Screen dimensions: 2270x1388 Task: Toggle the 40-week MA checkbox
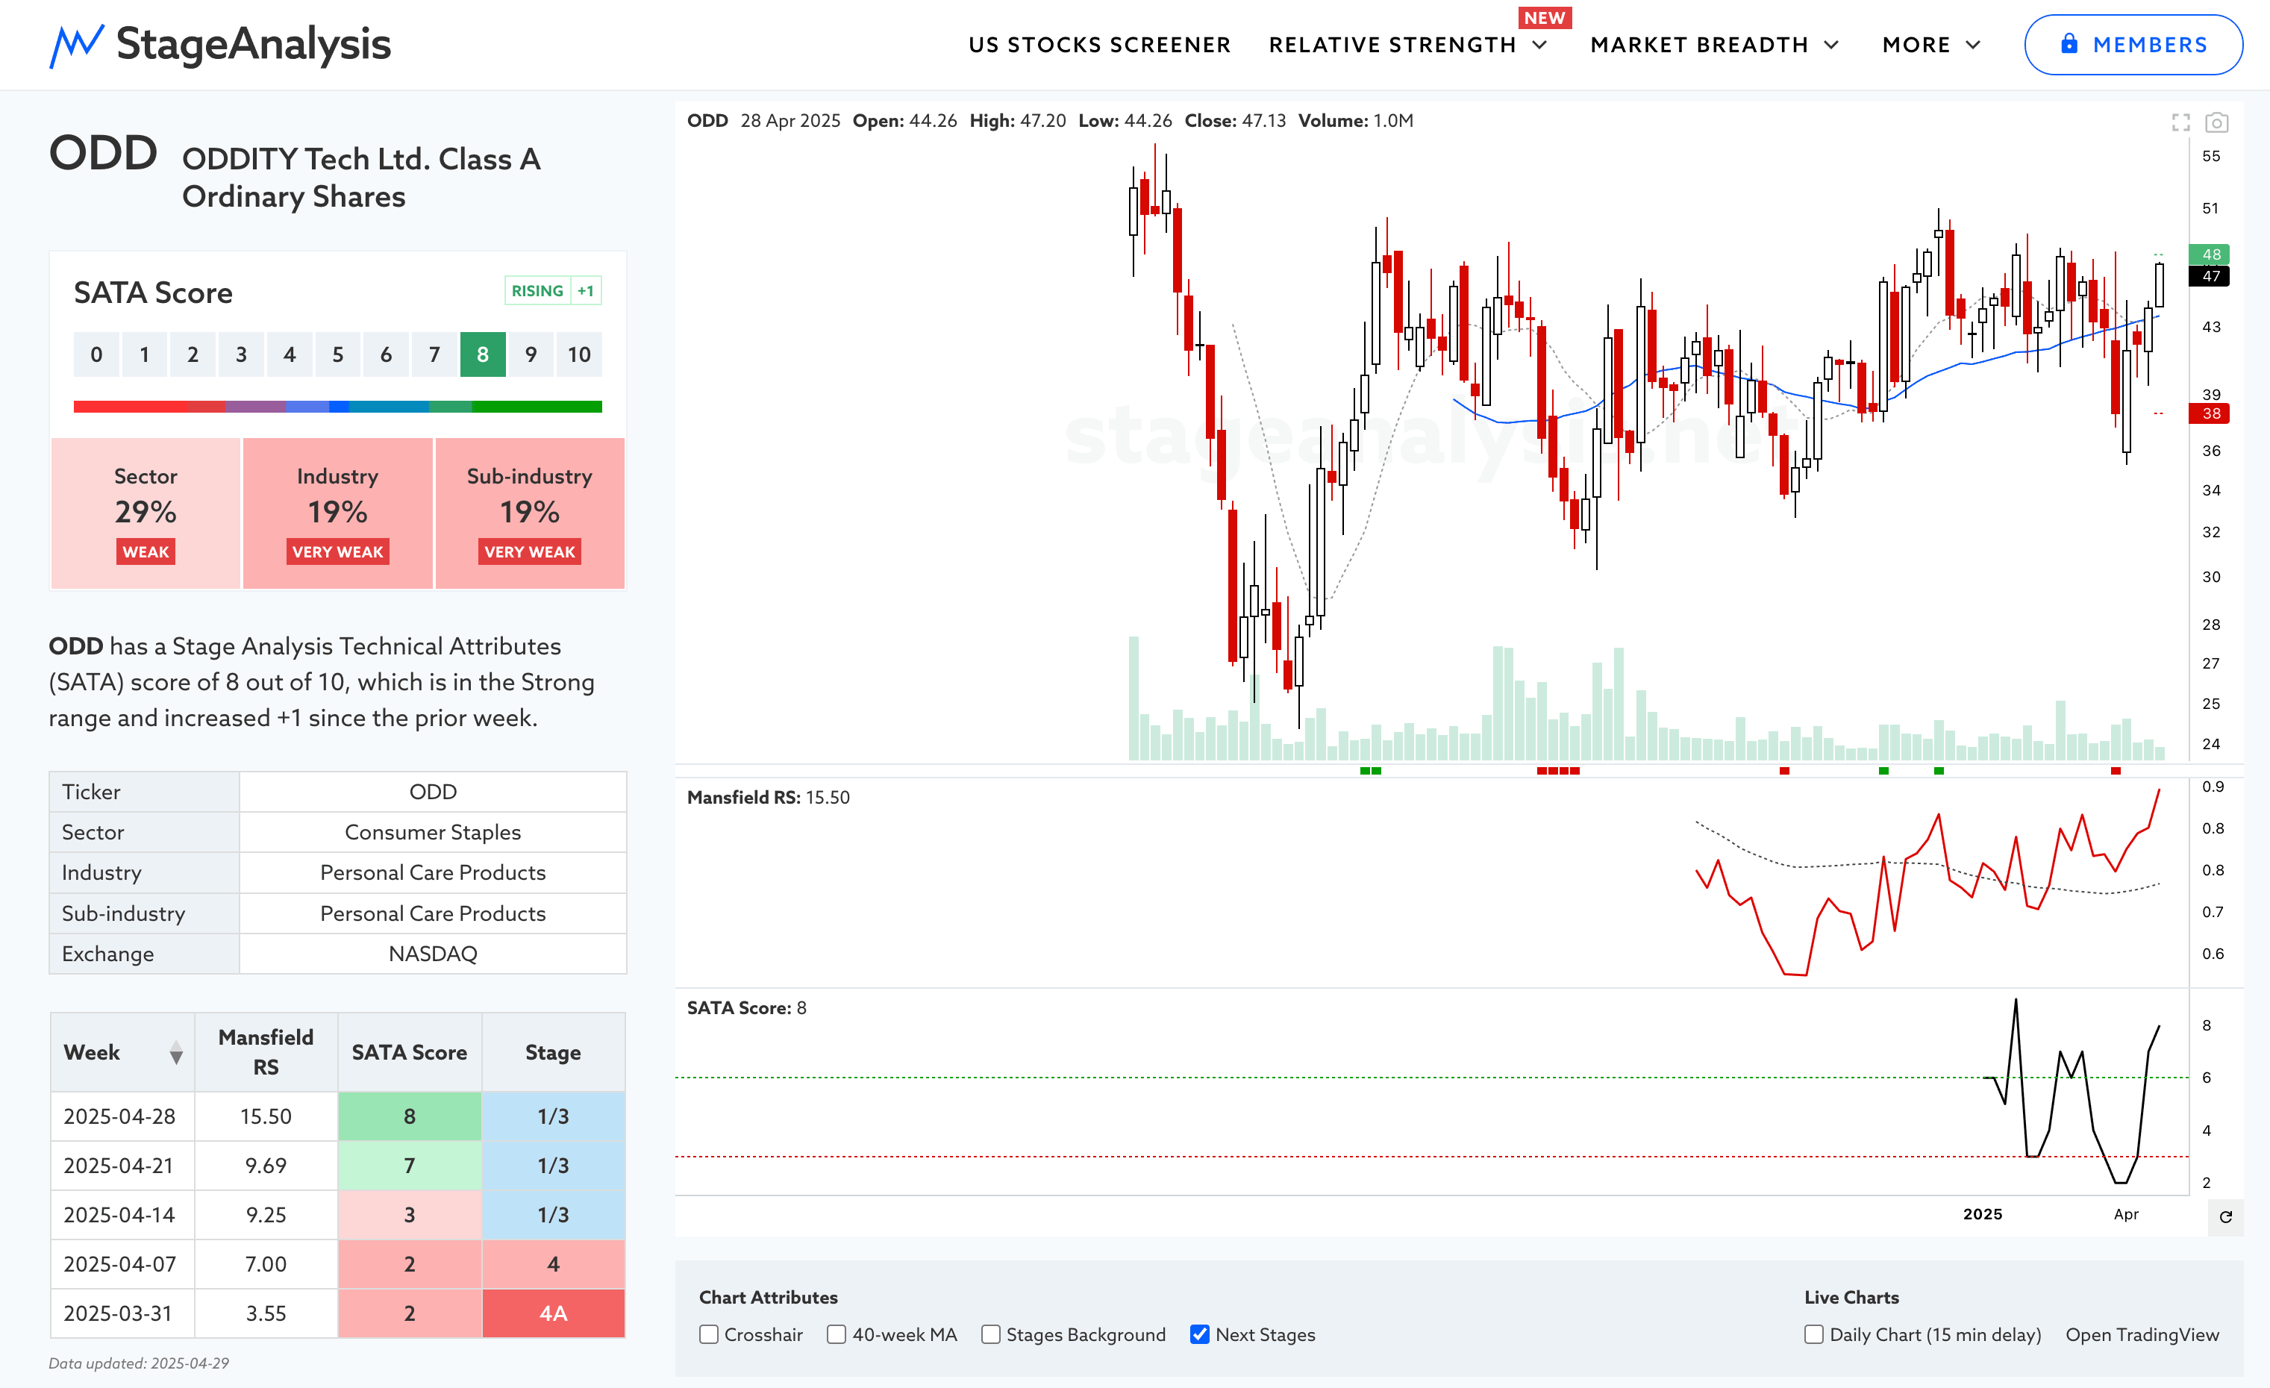pos(837,1334)
